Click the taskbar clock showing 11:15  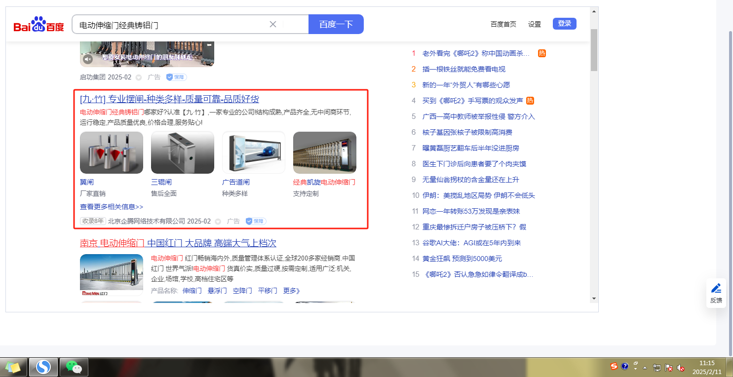pyautogui.click(x=707, y=367)
